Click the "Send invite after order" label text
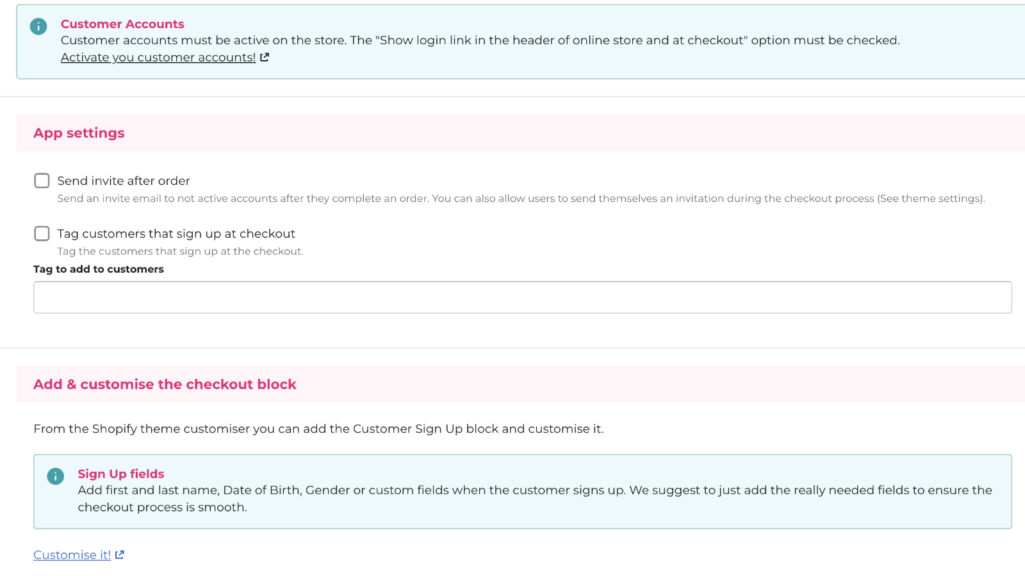This screenshot has height=576, width=1025. pos(124,181)
